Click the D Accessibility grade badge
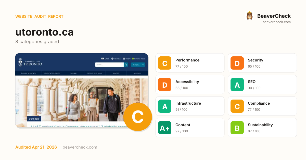The width and height of the screenshot is (306, 160). [165, 85]
